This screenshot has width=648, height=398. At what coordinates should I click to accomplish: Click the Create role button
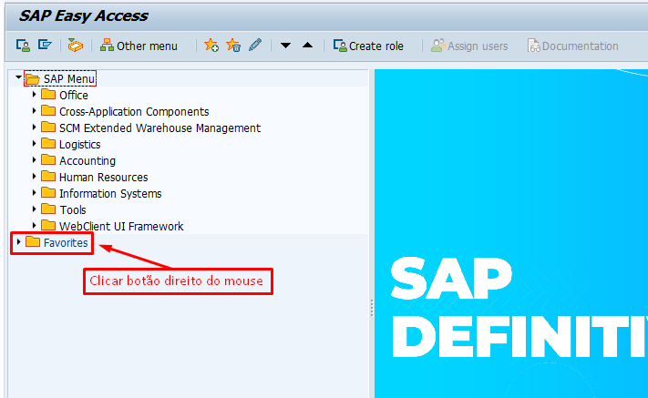pos(368,46)
